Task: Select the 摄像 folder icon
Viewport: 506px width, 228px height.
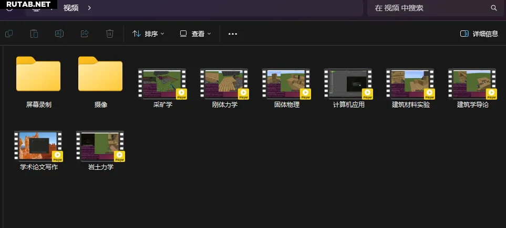Action: click(100, 74)
